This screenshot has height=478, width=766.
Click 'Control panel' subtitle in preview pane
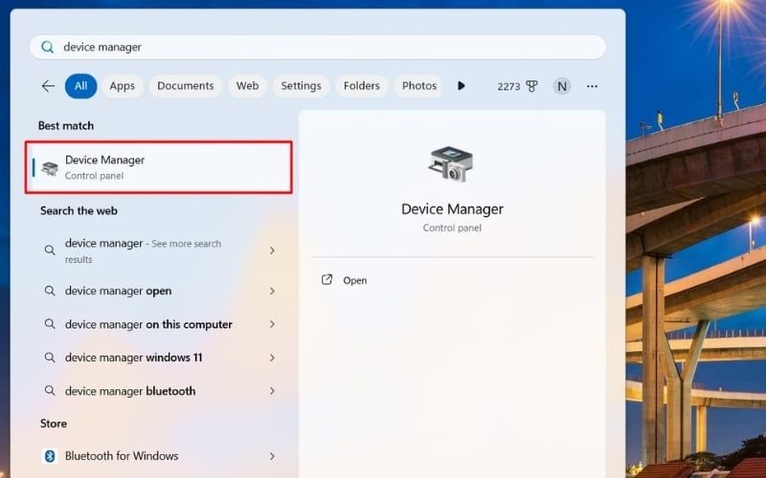[x=452, y=228]
